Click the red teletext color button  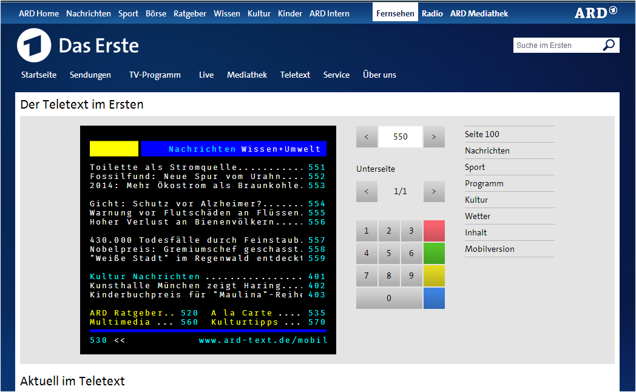point(434,231)
